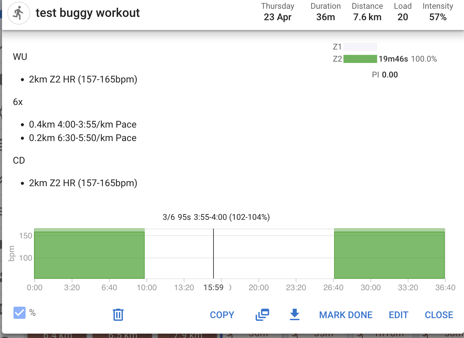Viewport: 464px width, 338px height.
Task: Delete workout with trash icon
Action: [x=118, y=314]
